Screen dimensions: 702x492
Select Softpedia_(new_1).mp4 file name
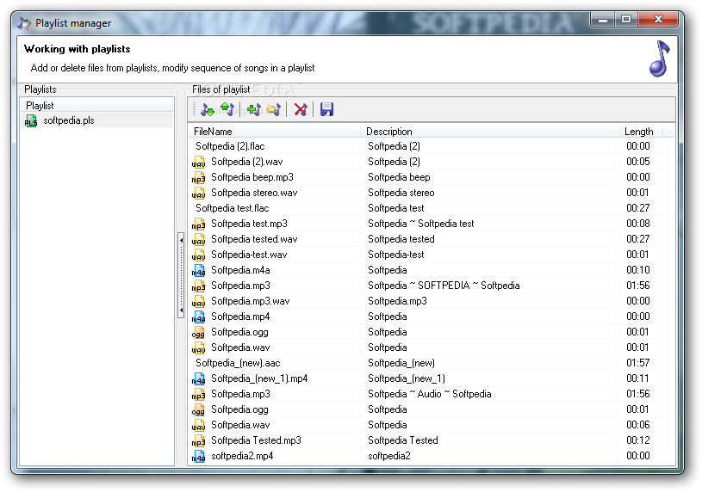[x=259, y=378]
